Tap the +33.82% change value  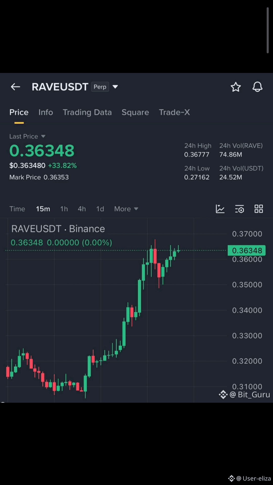click(x=62, y=166)
